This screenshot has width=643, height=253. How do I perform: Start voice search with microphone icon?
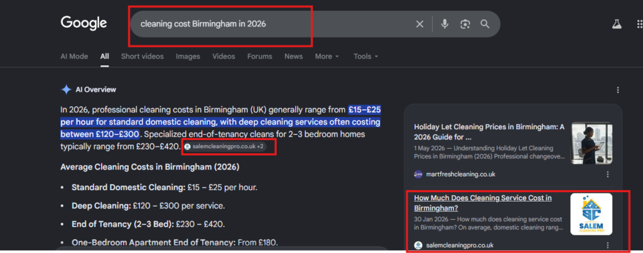click(445, 24)
